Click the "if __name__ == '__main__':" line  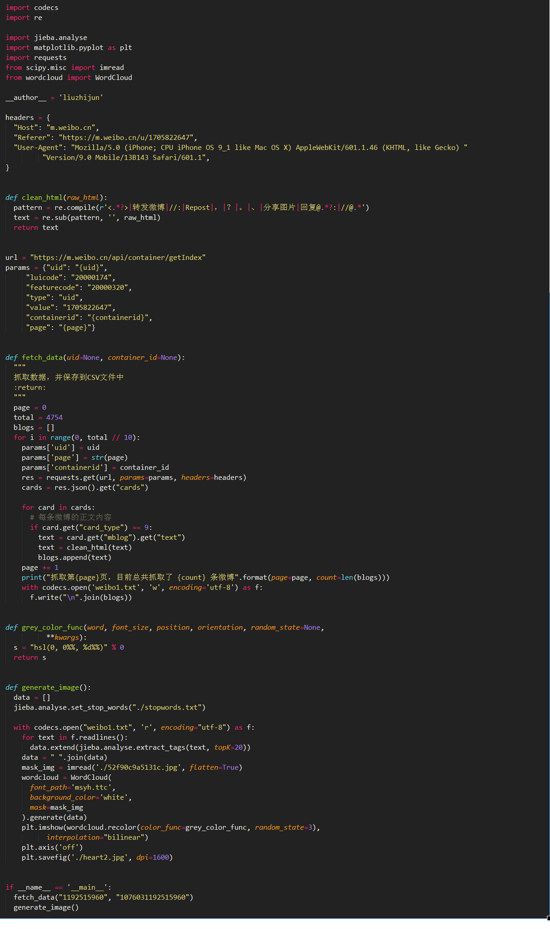58,887
